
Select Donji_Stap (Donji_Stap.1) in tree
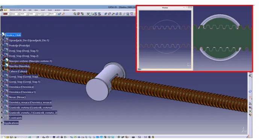coord(24,51)
